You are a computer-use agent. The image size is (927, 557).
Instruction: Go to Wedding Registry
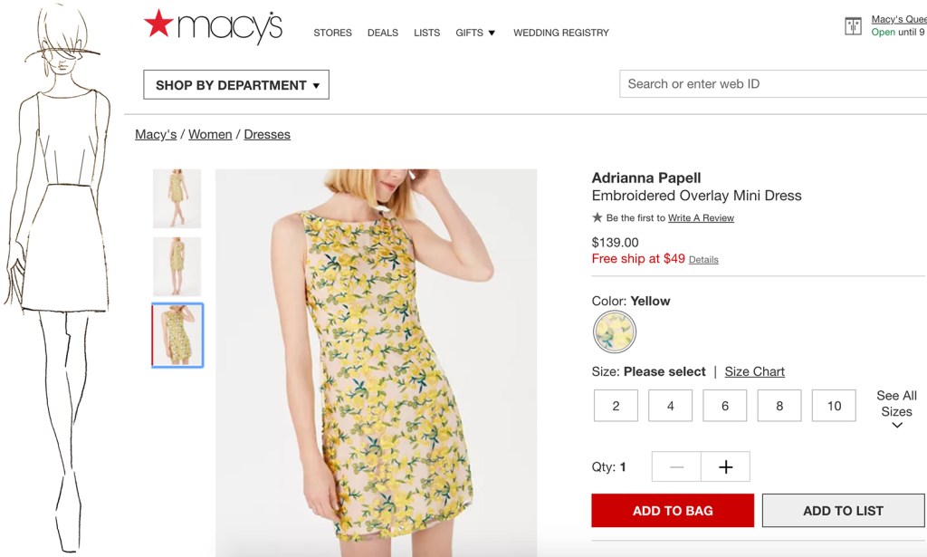point(561,33)
